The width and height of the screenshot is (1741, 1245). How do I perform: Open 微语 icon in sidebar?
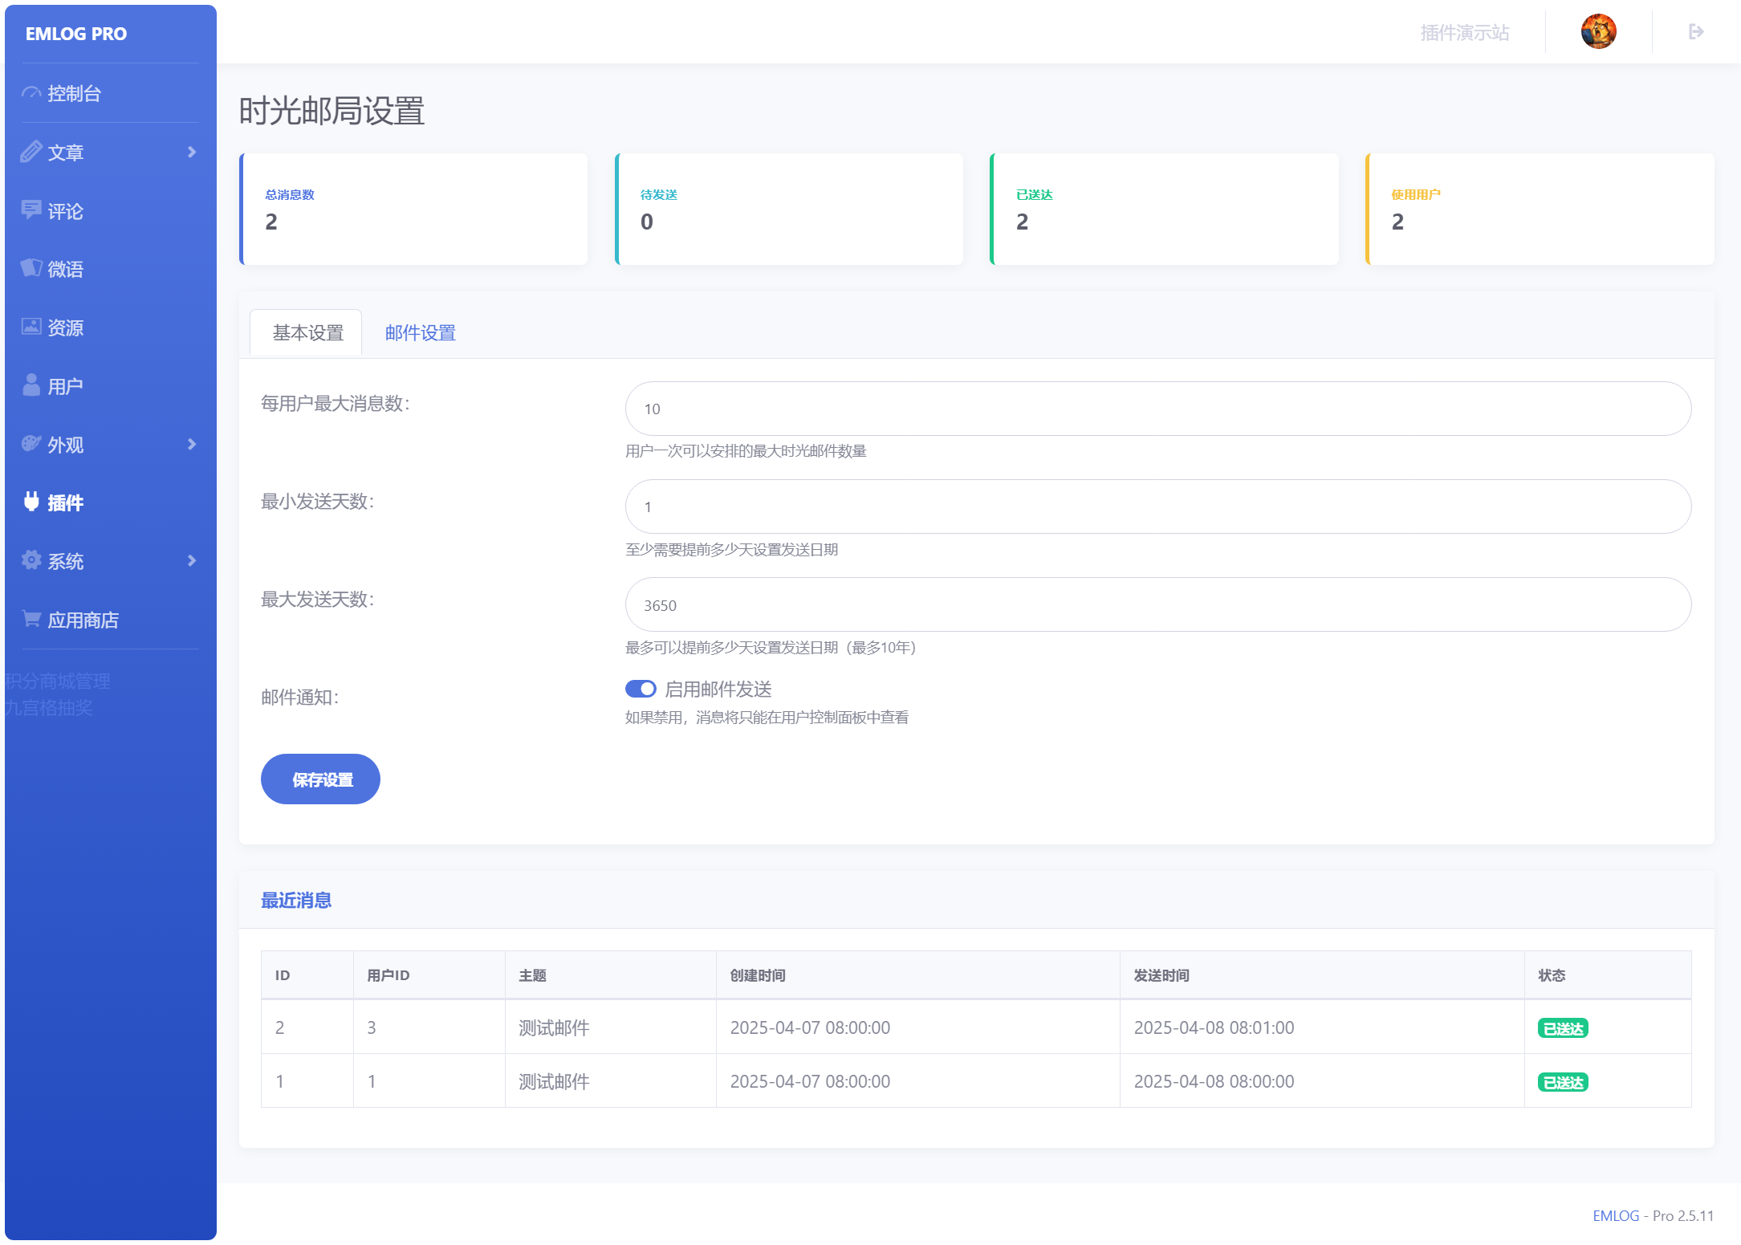pos(31,268)
